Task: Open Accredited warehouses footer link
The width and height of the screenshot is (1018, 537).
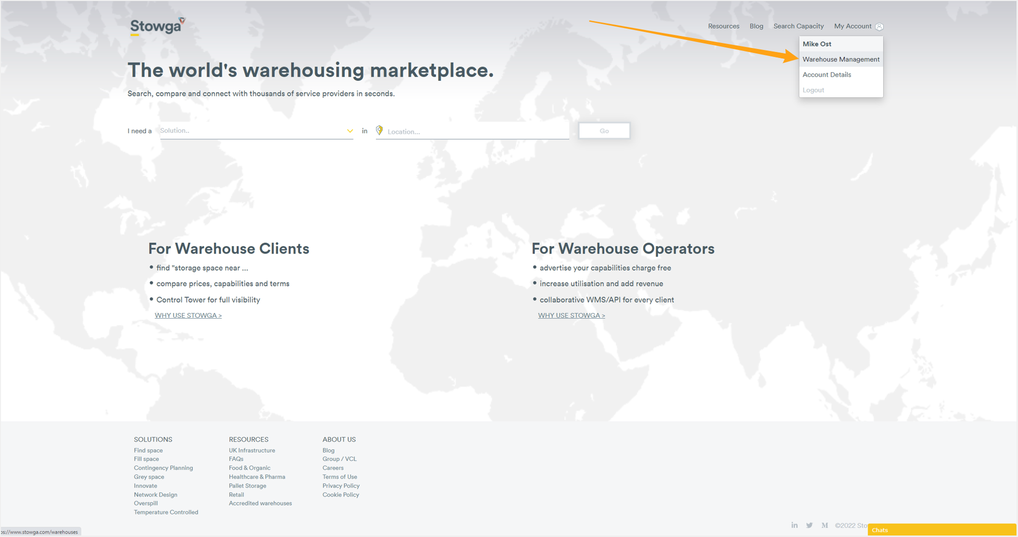Action: tap(260, 504)
